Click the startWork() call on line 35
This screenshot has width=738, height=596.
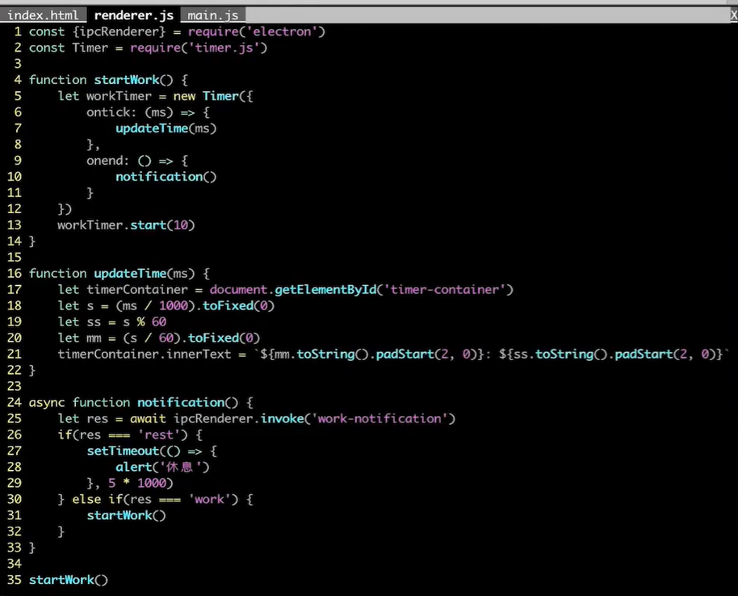pos(68,581)
